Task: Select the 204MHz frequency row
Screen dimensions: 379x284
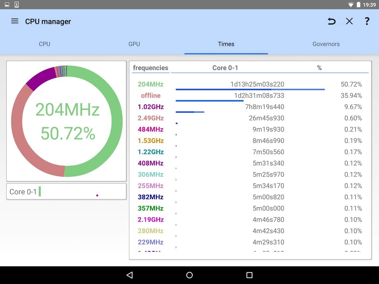Action: click(x=150, y=84)
